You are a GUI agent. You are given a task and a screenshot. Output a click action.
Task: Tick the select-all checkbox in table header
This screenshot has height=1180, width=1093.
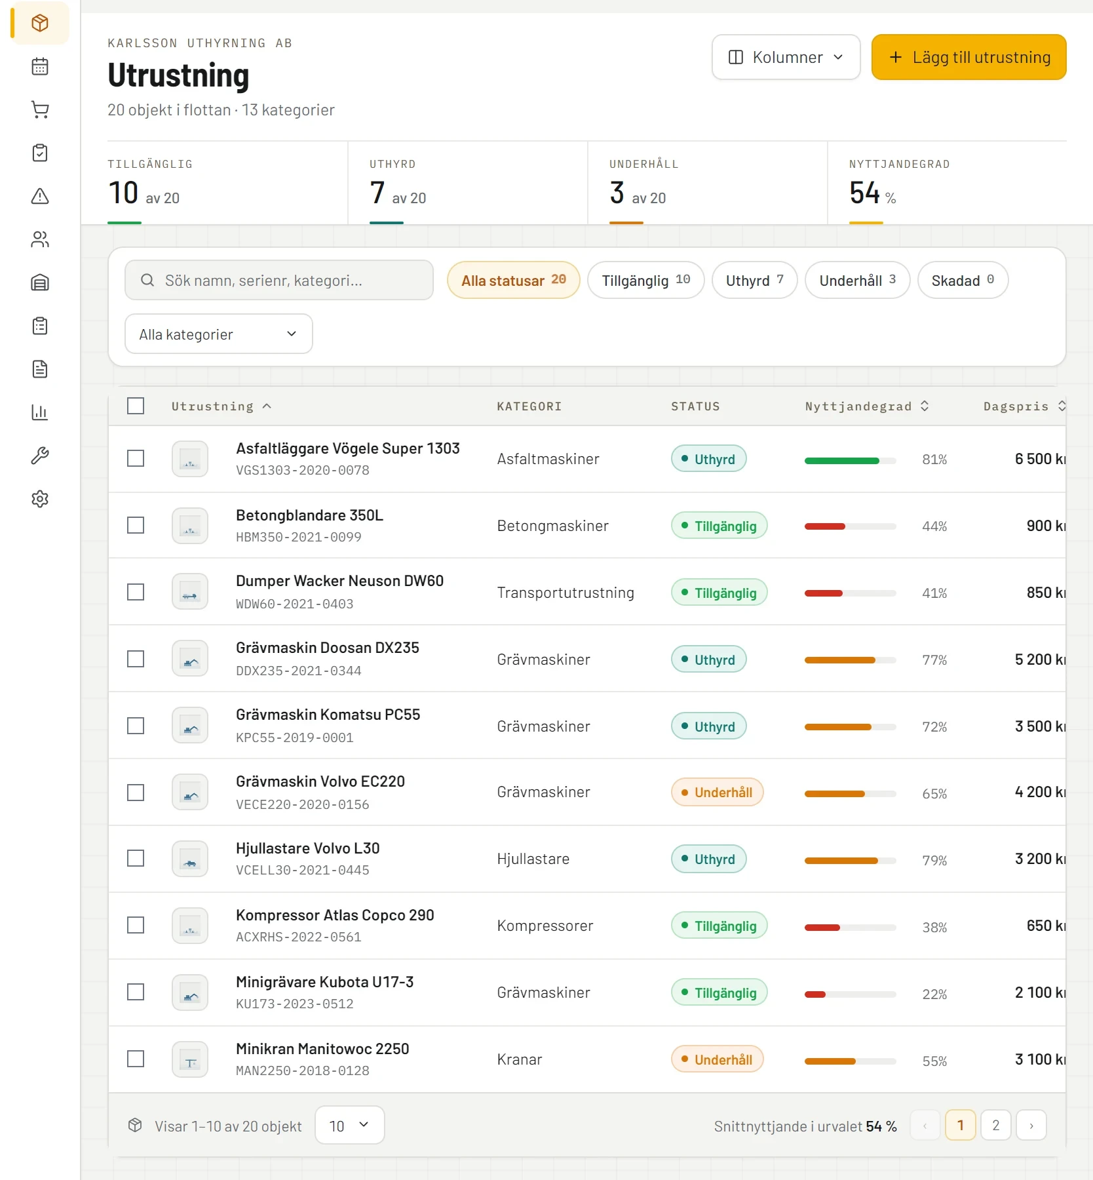click(136, 406)
